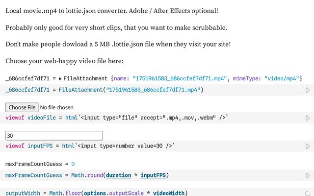The width and height of the screenshot is (314, 196).
Task: Click the 'Probably only good for very short clips' text
Action: click(116, 27)
